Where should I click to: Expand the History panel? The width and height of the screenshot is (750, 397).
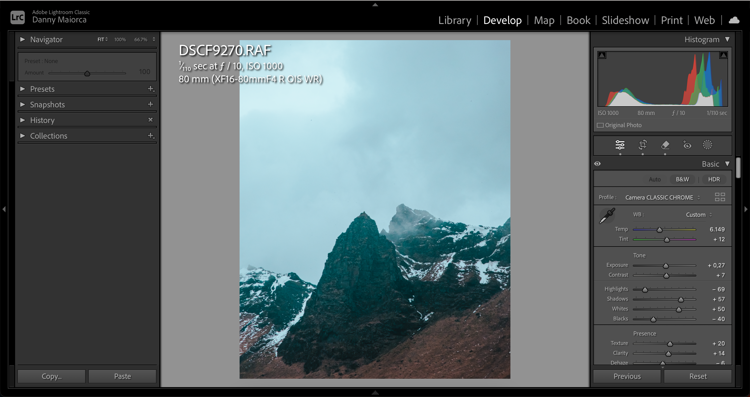(23, 120)
